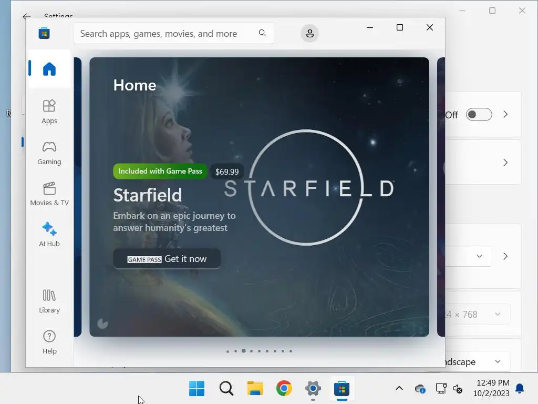Open File Explorer from taskbar
This screenshot has height=404, width=538.
255,389
